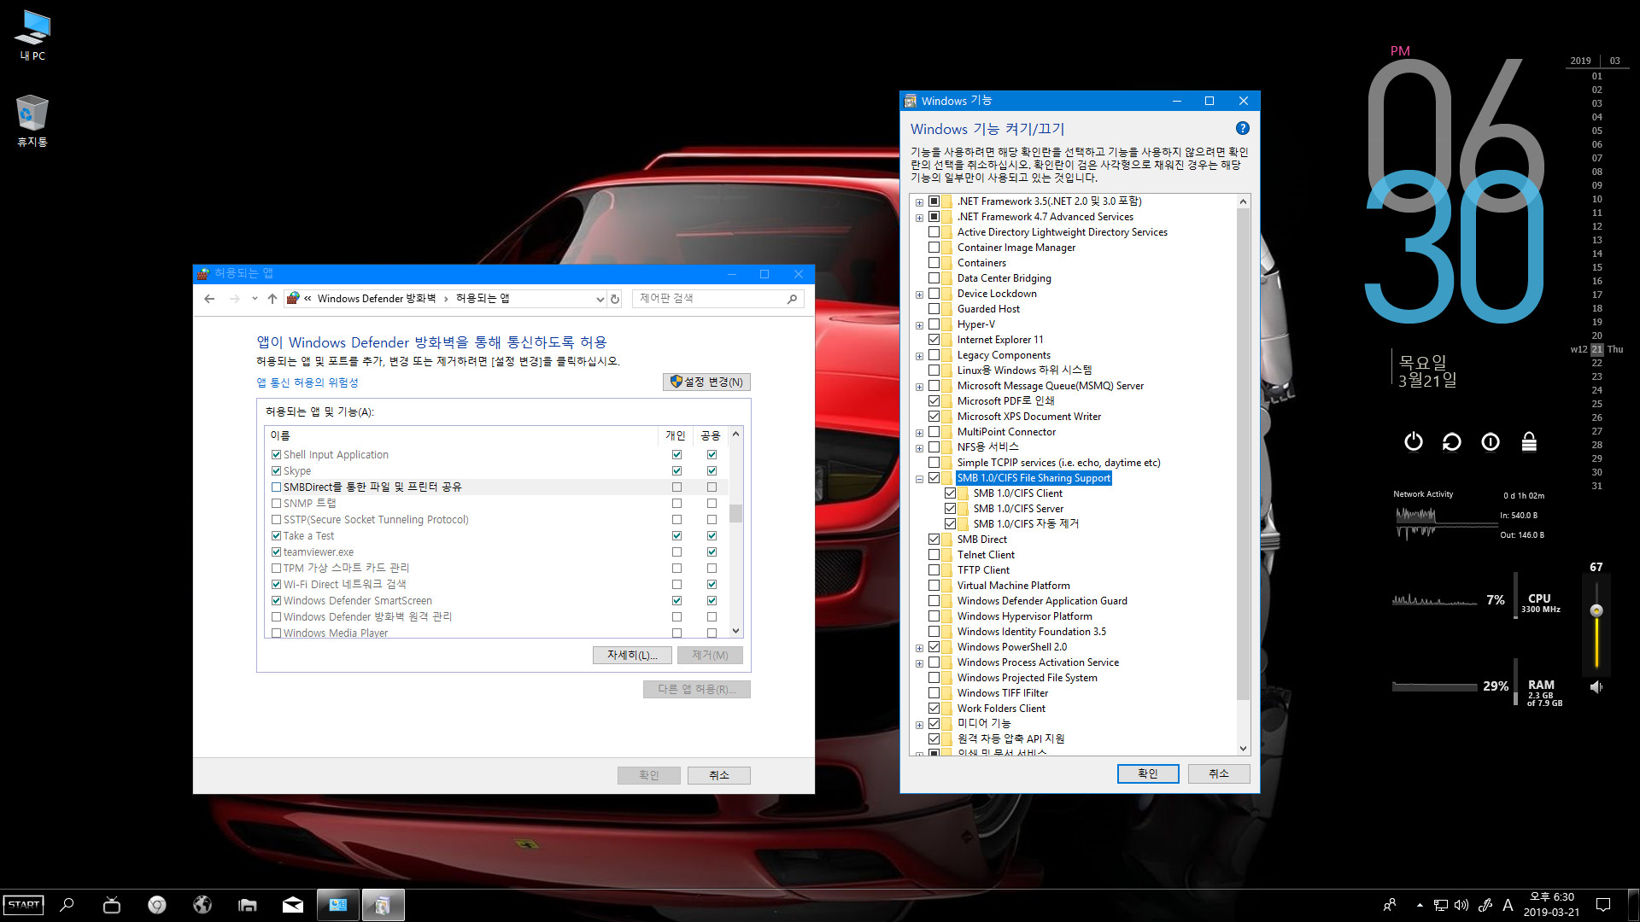Collapse SMB 1.0/CIFS File Sharing Support
Image resolution: width=1640 pixels, height=922 pixels.
[919, 479]
